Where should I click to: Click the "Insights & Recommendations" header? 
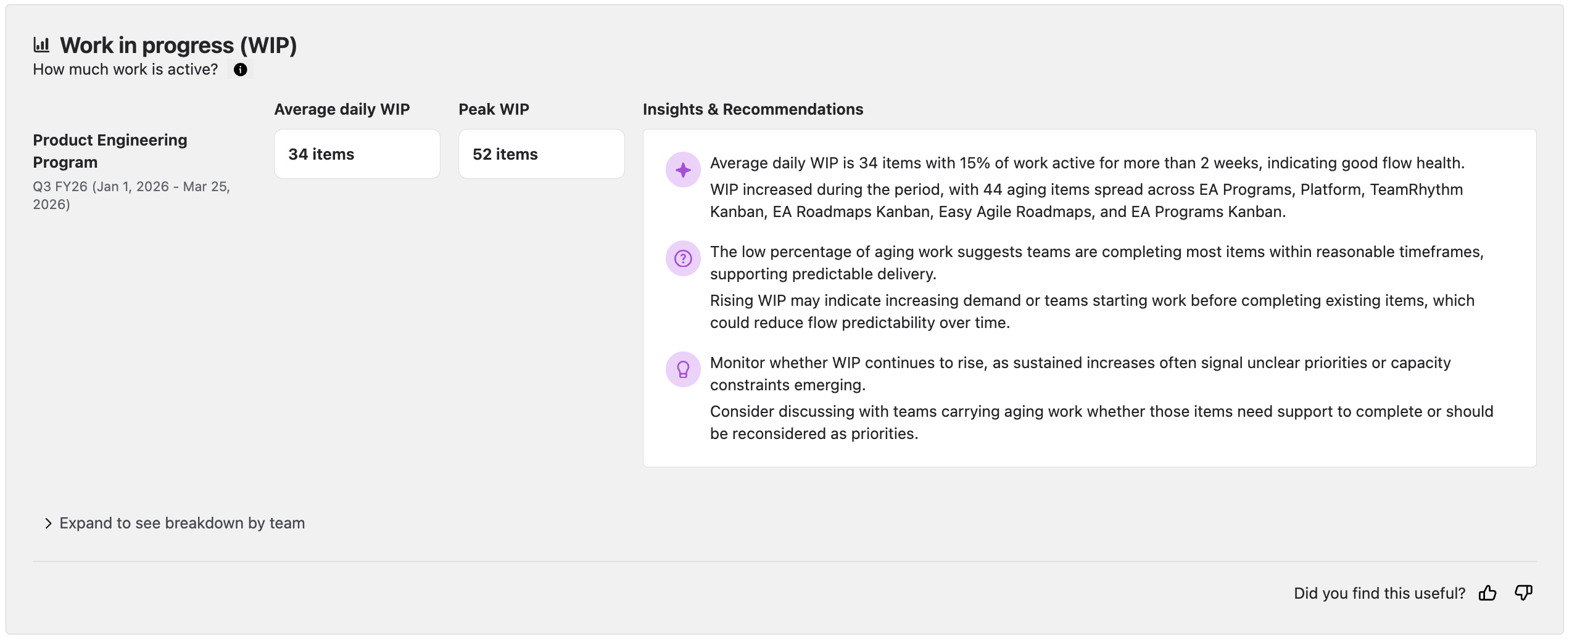[753, 109]
